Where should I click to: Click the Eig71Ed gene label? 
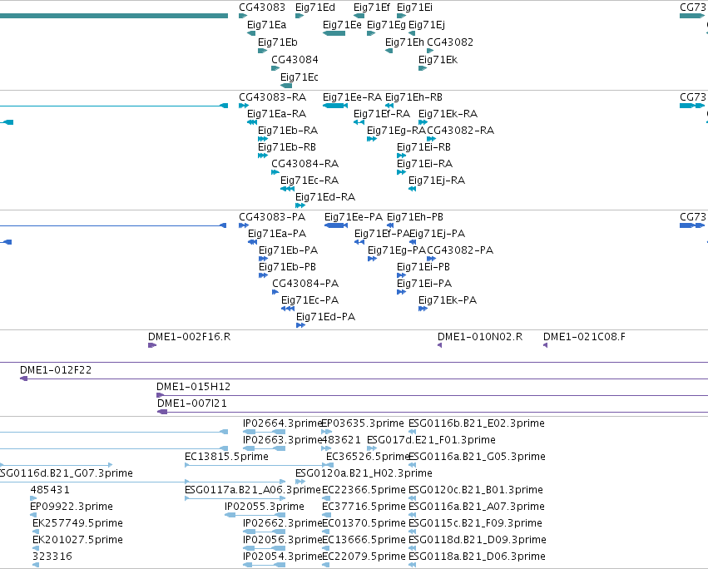click(x=314, y=7)
